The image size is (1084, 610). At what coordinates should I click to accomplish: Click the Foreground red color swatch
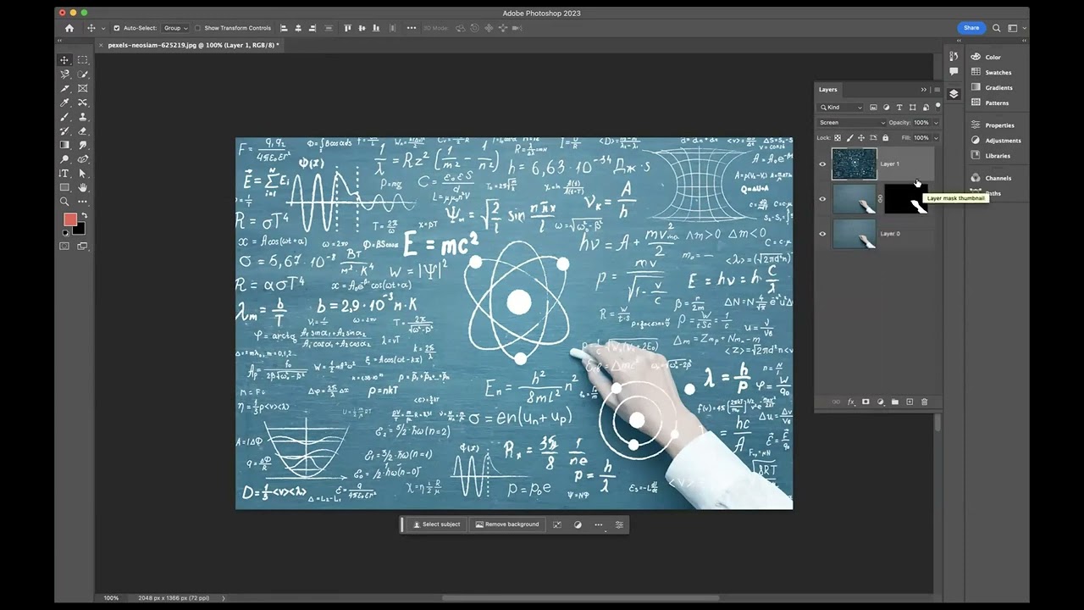[69, 219]
